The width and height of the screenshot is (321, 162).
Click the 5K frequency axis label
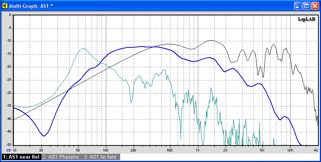click(262, 150)
